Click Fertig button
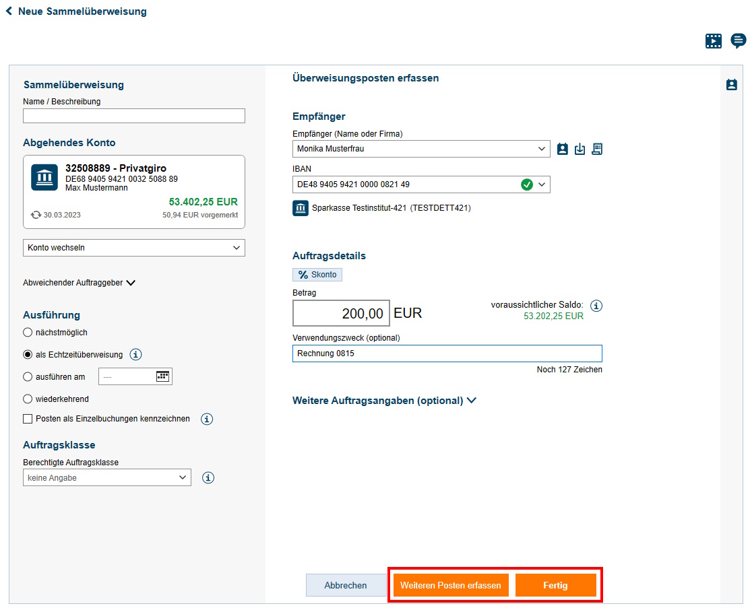This screenshot has width=750, height=608. pos(555,585)
